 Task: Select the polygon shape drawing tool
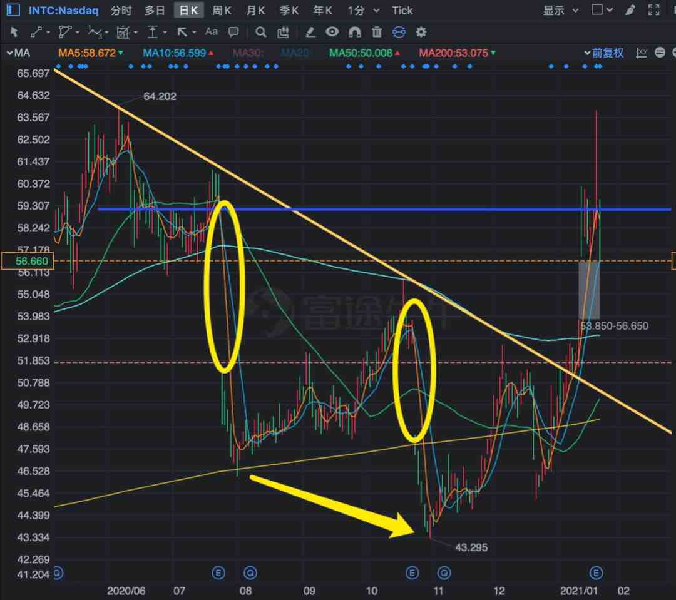65,32
